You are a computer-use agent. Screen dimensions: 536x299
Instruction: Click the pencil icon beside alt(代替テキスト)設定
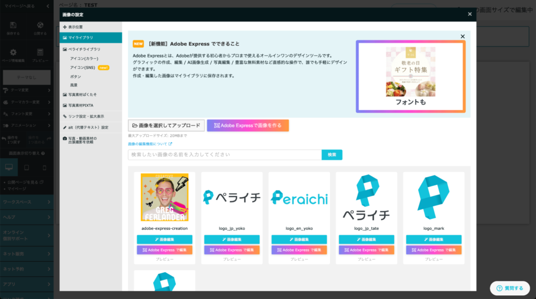64,127
